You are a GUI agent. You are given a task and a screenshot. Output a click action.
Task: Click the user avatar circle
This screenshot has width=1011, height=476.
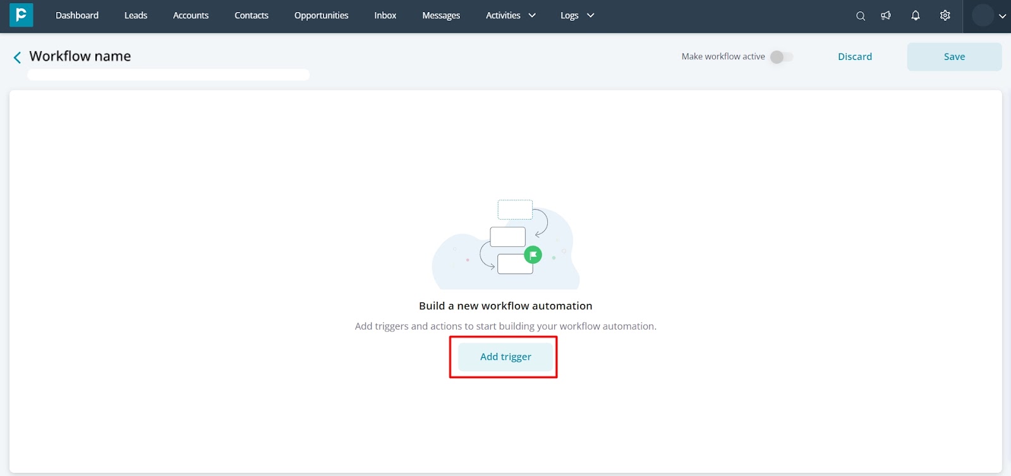coord(983,15)
